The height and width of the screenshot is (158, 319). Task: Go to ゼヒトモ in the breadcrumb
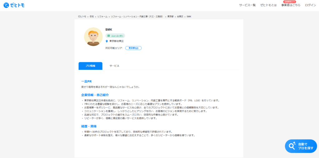[x=82, y=16]
